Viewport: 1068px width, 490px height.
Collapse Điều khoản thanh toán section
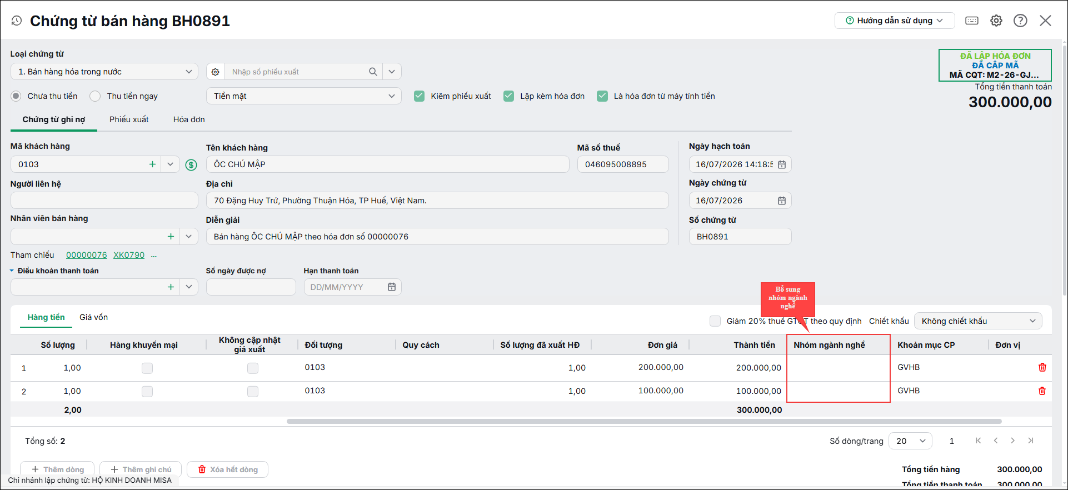pos(12,271)
